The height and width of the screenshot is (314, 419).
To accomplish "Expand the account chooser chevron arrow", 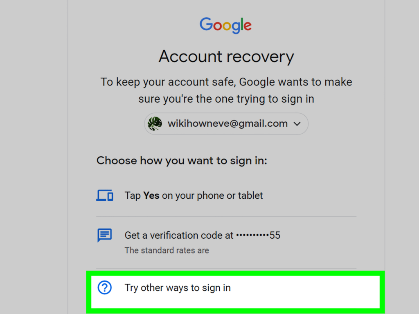I will [297, 124].
